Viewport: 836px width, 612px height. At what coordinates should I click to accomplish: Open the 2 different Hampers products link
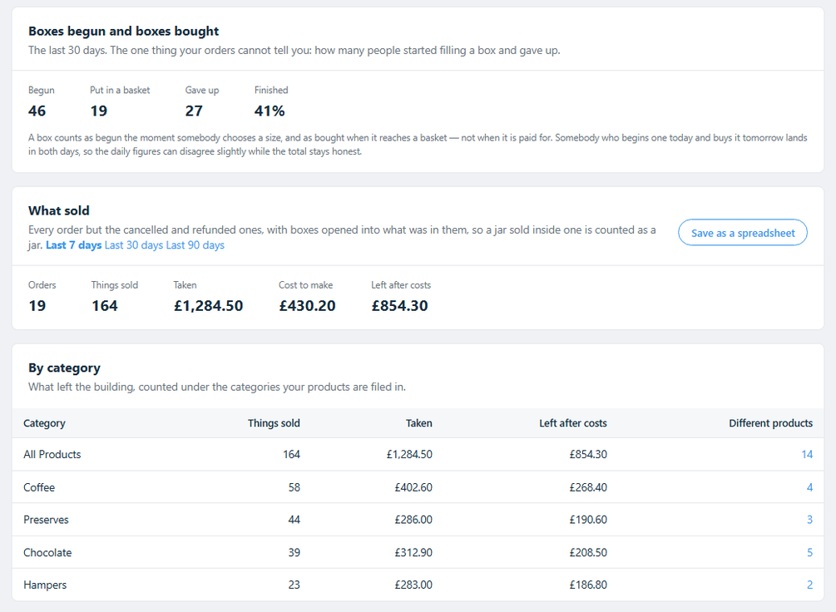click(x=809, y=585)
